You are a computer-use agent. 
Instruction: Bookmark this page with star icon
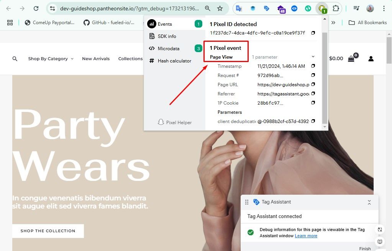tap(220, 8)
